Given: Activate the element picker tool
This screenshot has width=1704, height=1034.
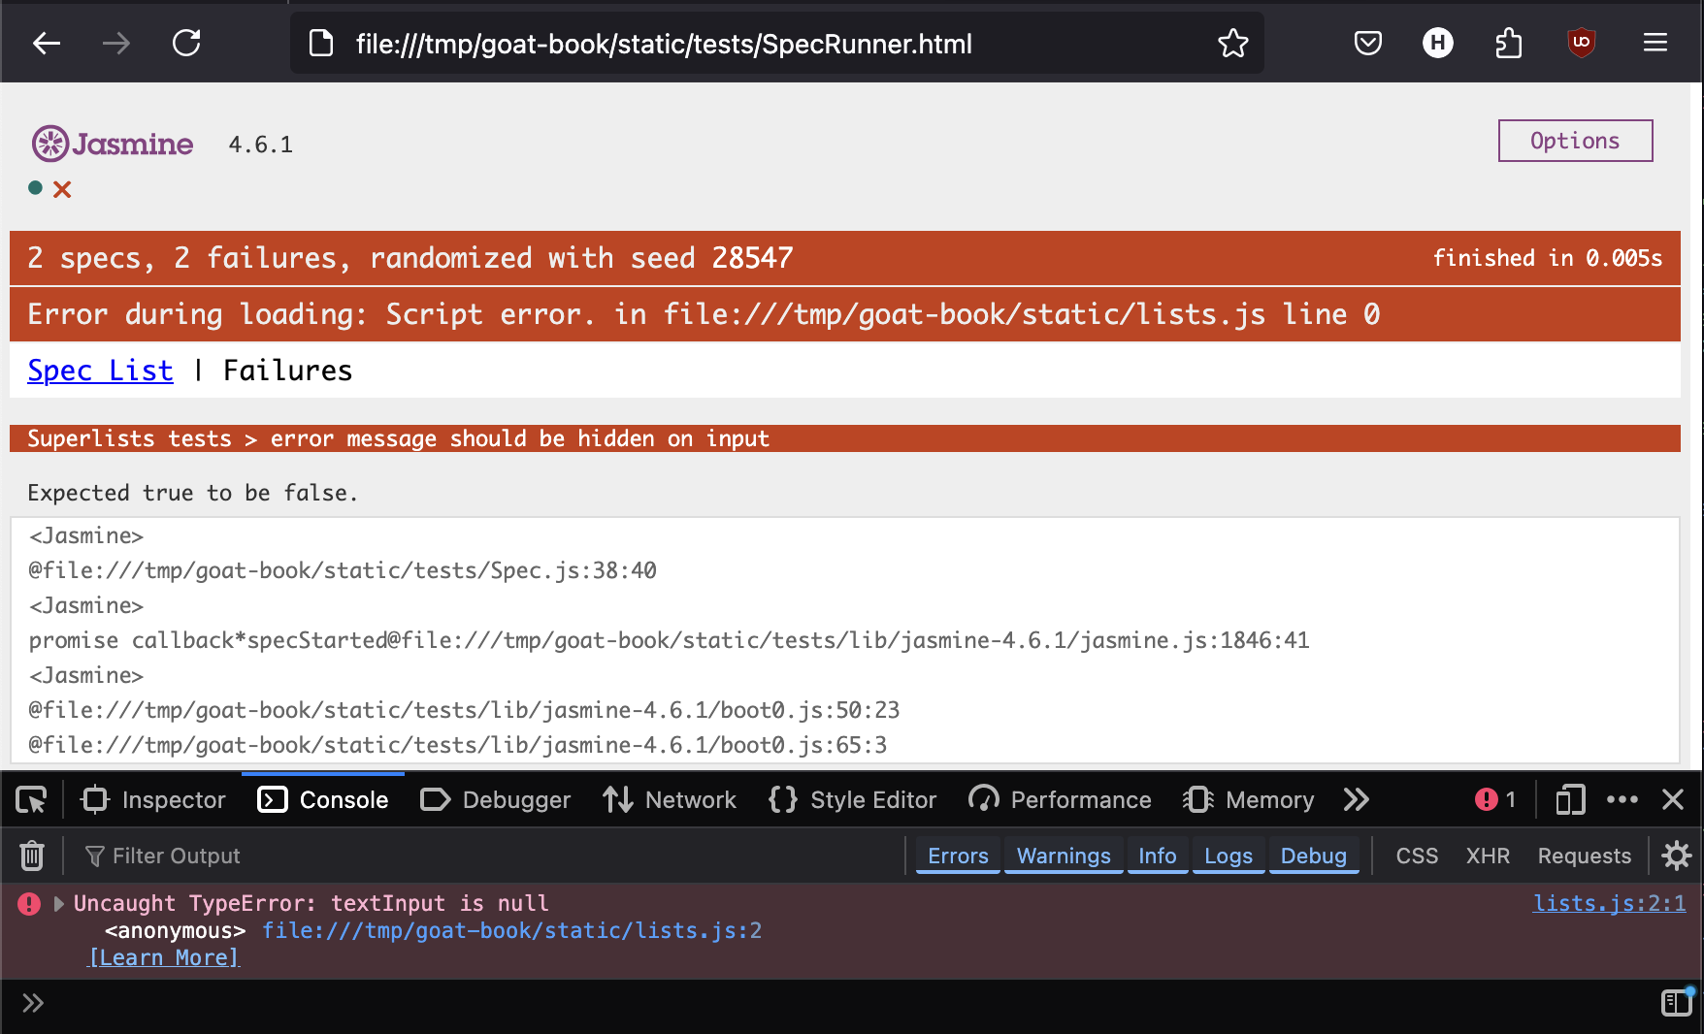Looking at the screenshot, I should 31,800.
